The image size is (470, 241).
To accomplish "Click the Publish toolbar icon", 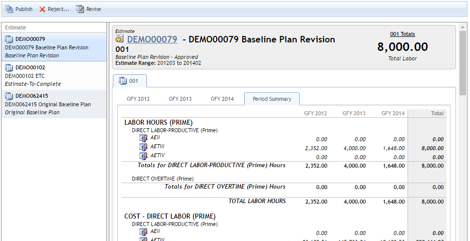I will pyautogui.click(x=8, y=9).
